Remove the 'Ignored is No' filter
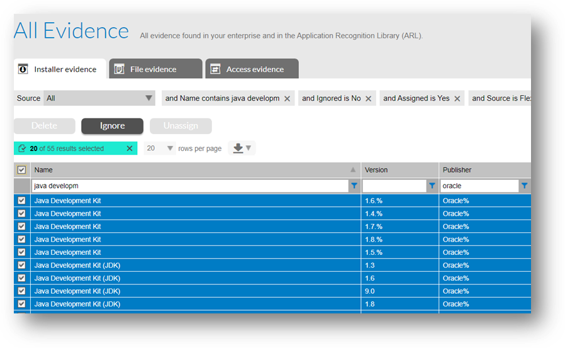Image resolution: width=565 pixels, height=348 pixels. click(x=368, y=99)
